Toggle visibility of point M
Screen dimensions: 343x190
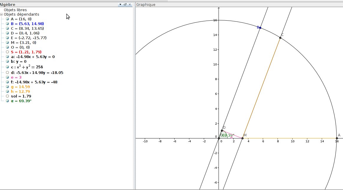[7, 43]
